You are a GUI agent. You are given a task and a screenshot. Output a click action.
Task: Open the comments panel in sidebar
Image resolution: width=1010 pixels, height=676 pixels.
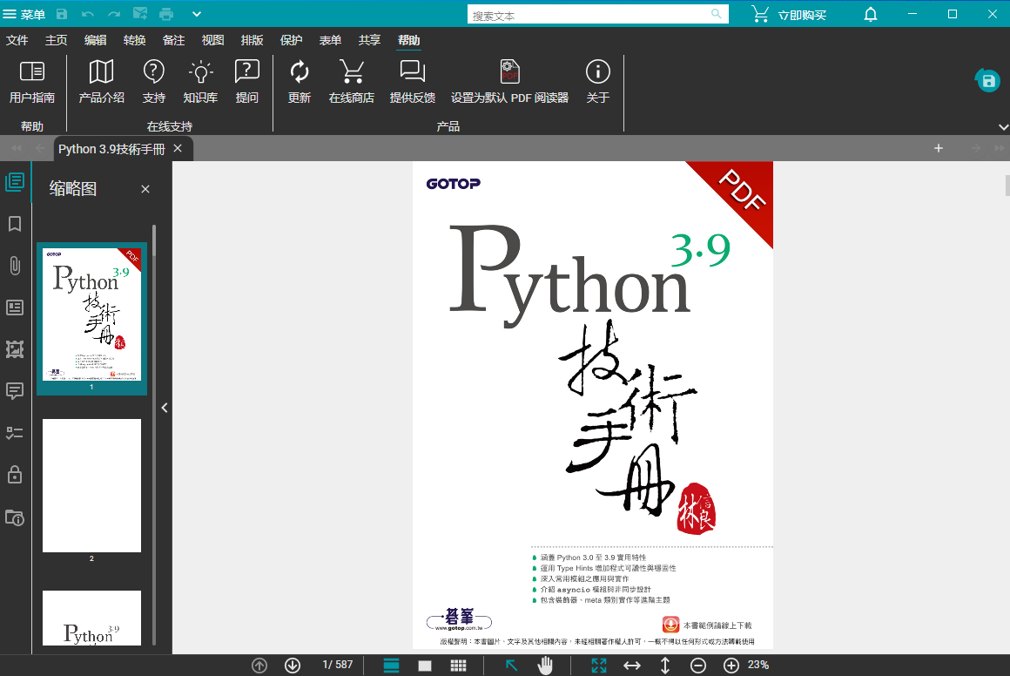point(15,391)
